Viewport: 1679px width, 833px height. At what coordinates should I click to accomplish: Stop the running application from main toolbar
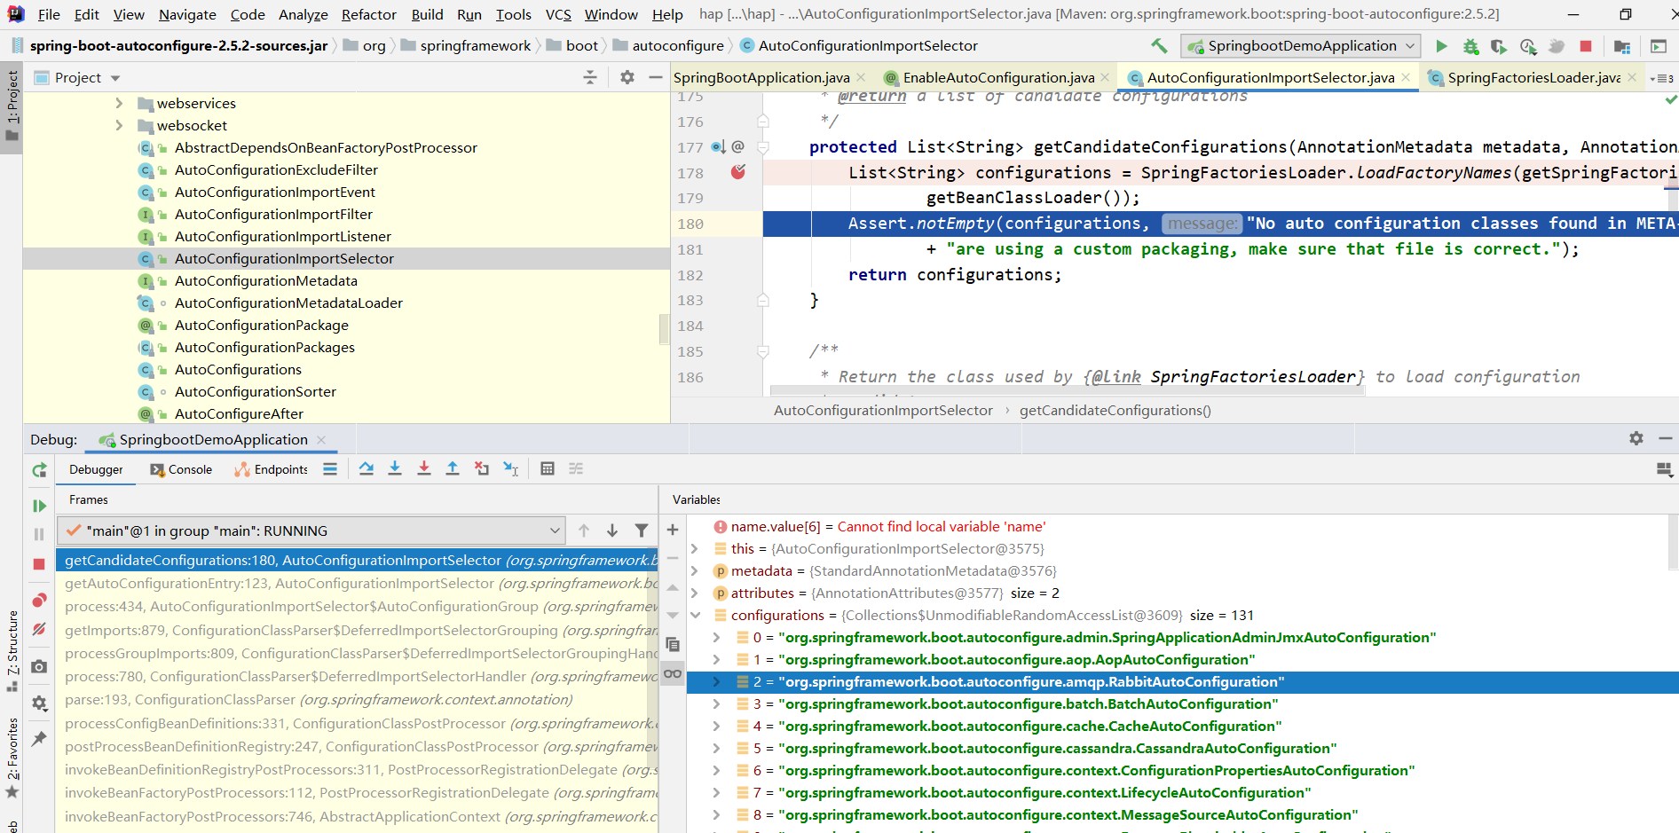1586,45
